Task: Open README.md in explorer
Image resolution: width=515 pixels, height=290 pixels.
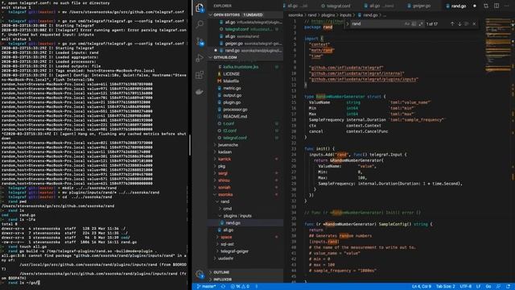Action: pyautogui.click(x=235, y=116)
